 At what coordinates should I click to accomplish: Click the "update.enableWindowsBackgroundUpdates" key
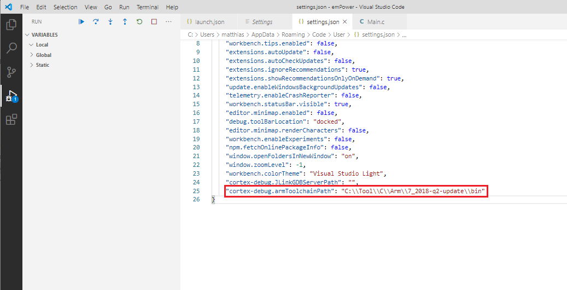(294, 87)
